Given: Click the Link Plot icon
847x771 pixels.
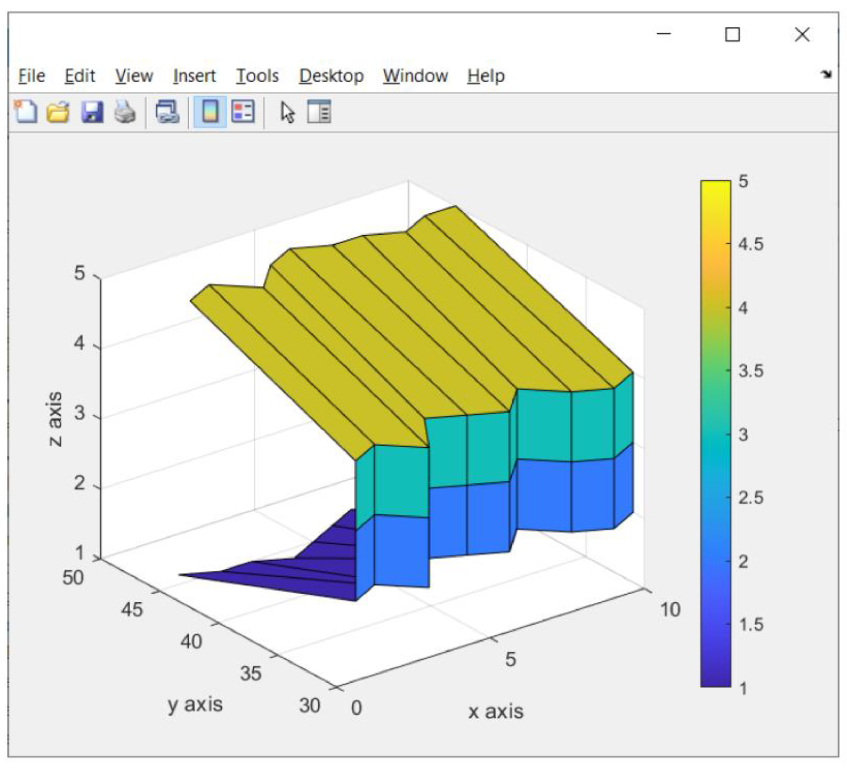Looking at the screenshot, I should [167, 112].
